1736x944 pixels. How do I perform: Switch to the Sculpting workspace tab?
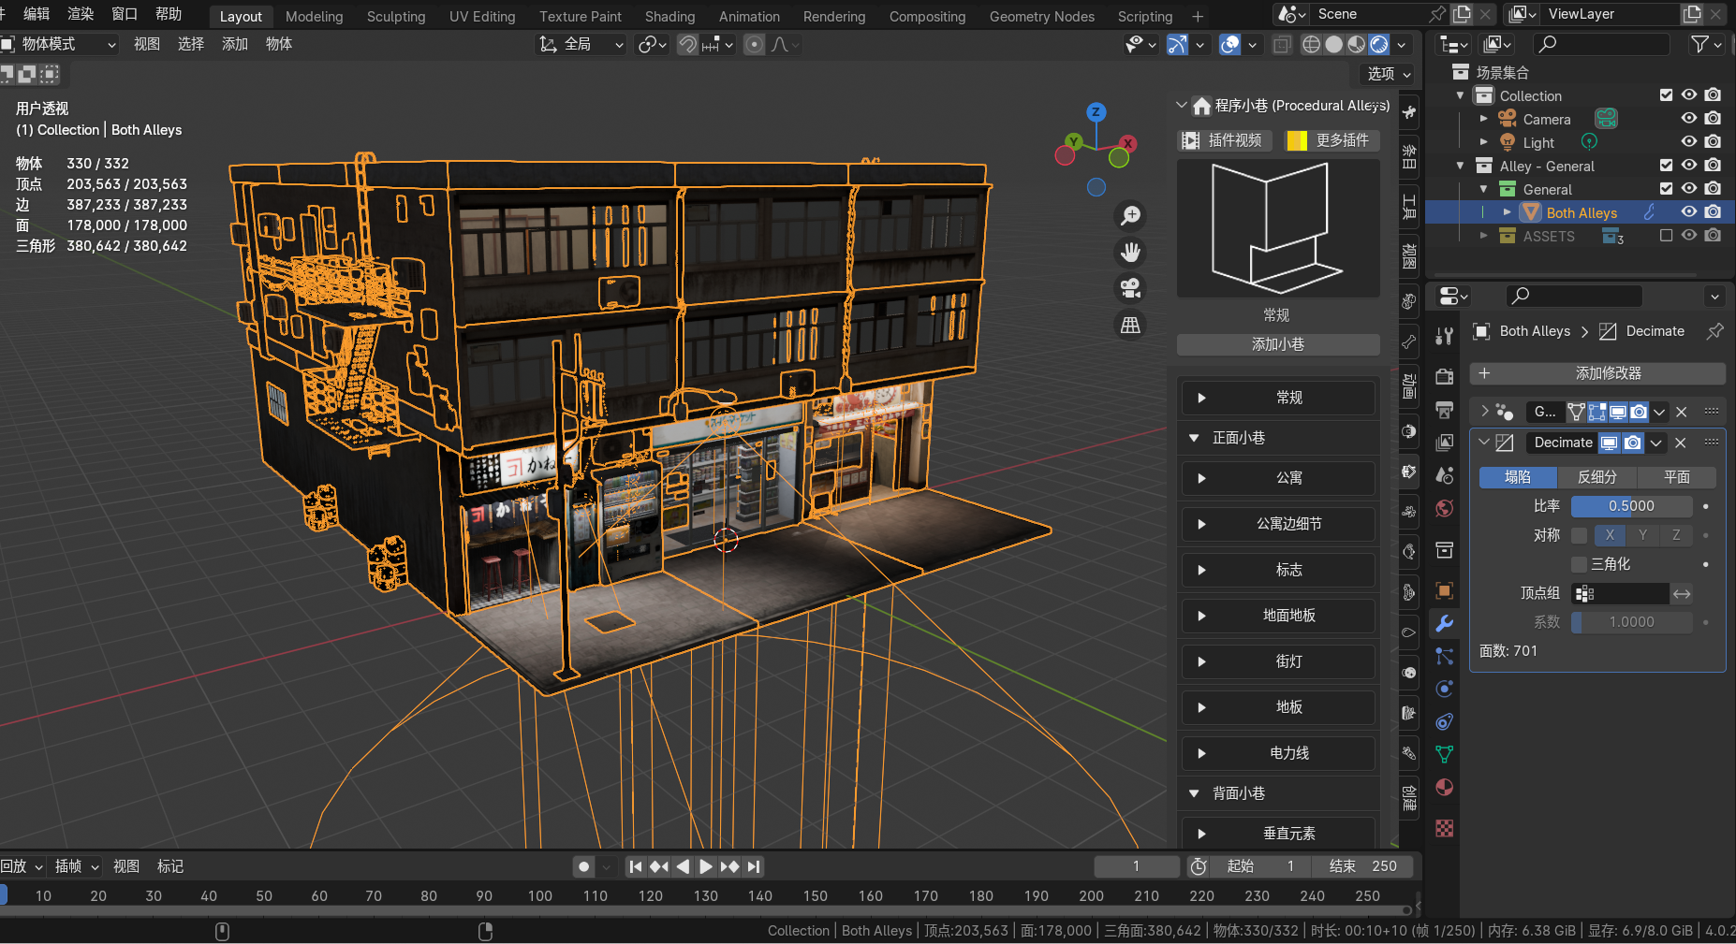(x=396, y=16)
